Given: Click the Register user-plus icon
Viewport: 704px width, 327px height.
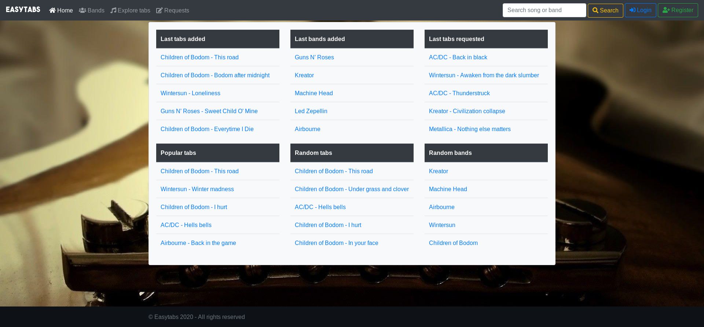Looking at the screenshot, I should tap(666, 10).
